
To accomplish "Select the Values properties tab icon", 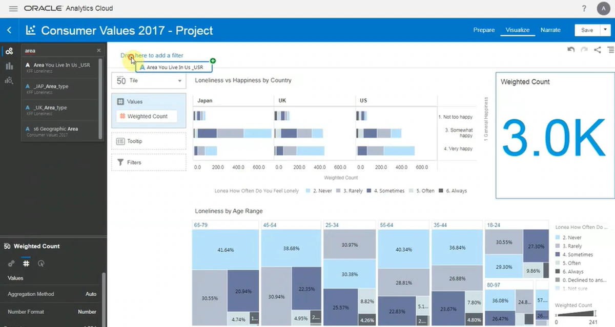I will 26,264.
